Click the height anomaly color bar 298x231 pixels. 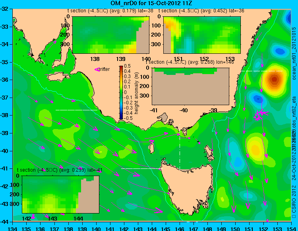[121, 92]
